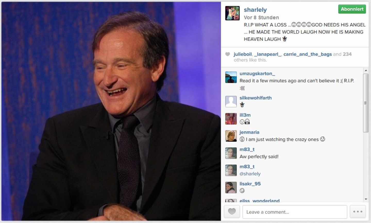The width and height of the screenshot is (371, 223).
Task: Click ill3m's profile picture
Action: pyautogui.click(x=231, y=119)
